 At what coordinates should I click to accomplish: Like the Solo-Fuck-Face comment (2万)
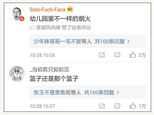point(133,55)
